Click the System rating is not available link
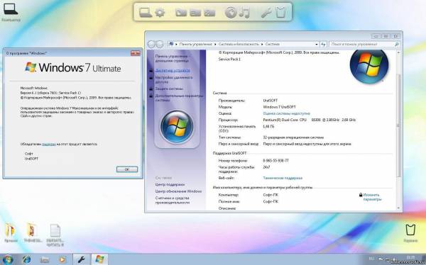This screenshot has width=426, height=265. pyautogui.click(x=286, y=113)
